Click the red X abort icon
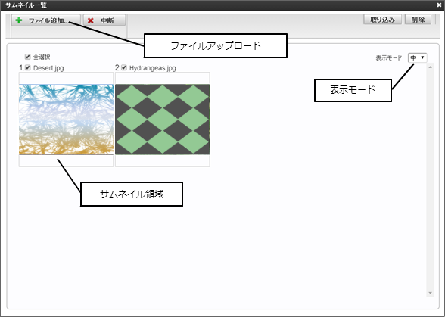Viewport: 445px width, 317px height. tap(91, 20)
